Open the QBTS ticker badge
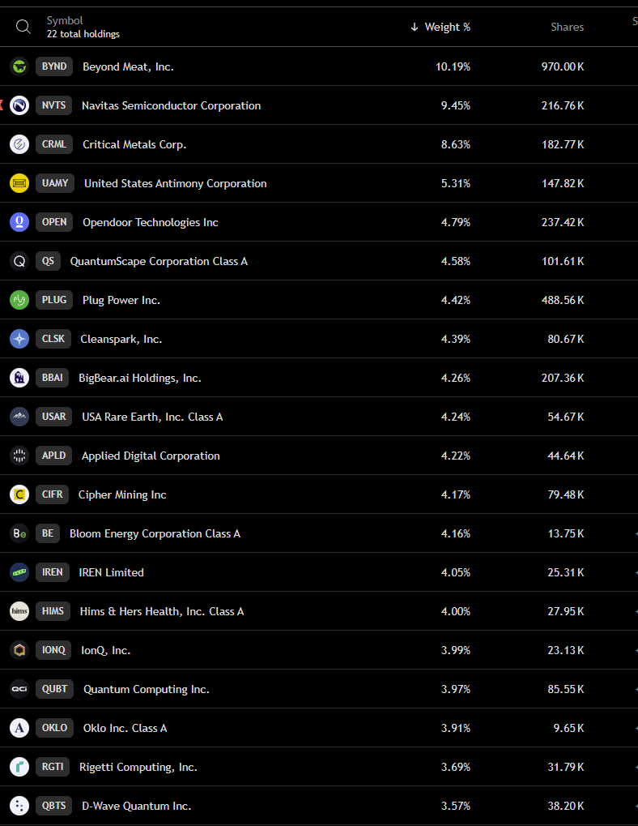The height and width of the screenshot is (826, 638). [53, 806]
